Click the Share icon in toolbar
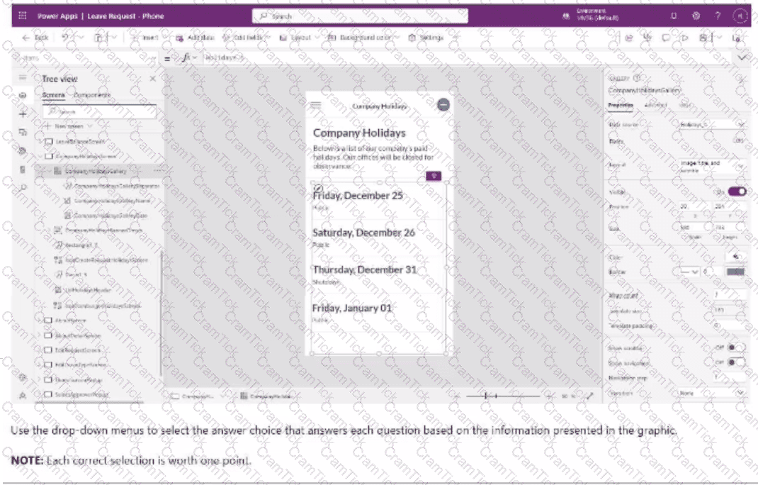Screen dimensions: 758x485 629,38
